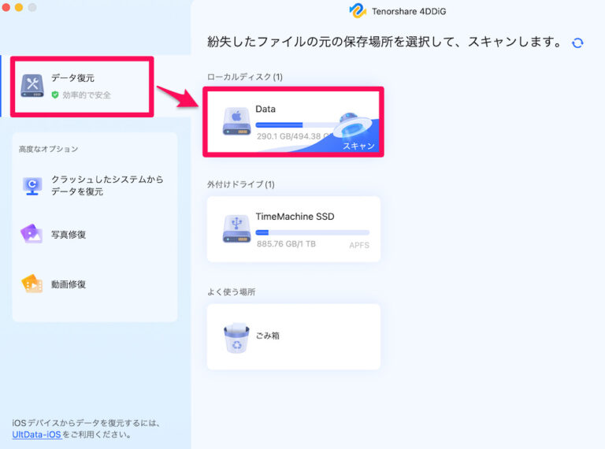Click the スキャン button on Data
The image size is (605, 449).
pos(358,146)
